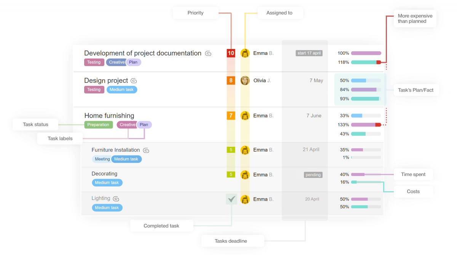Toggle the completed checkmark on Lighting task
The image size is (457, 255).
pyautogui.click(x=232, y=199)
